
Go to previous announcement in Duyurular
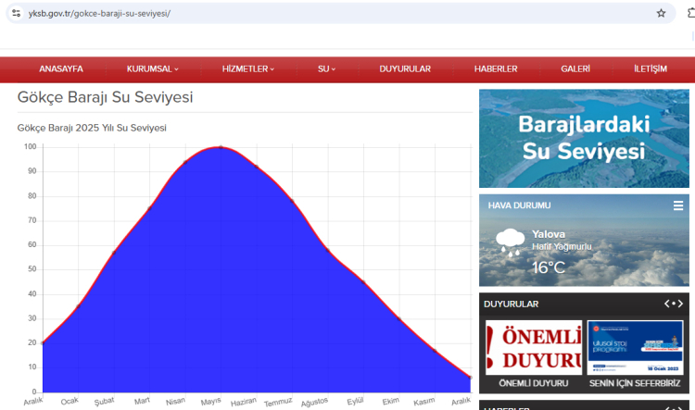(x=667, y=304)
